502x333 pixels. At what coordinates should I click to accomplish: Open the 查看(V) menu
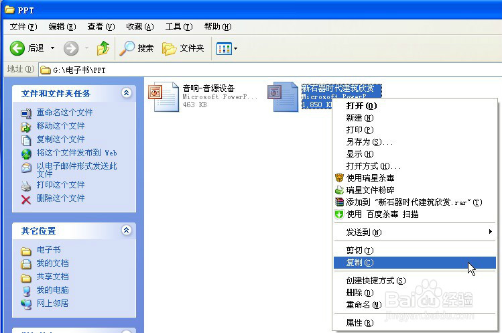(x=101, y=27)
